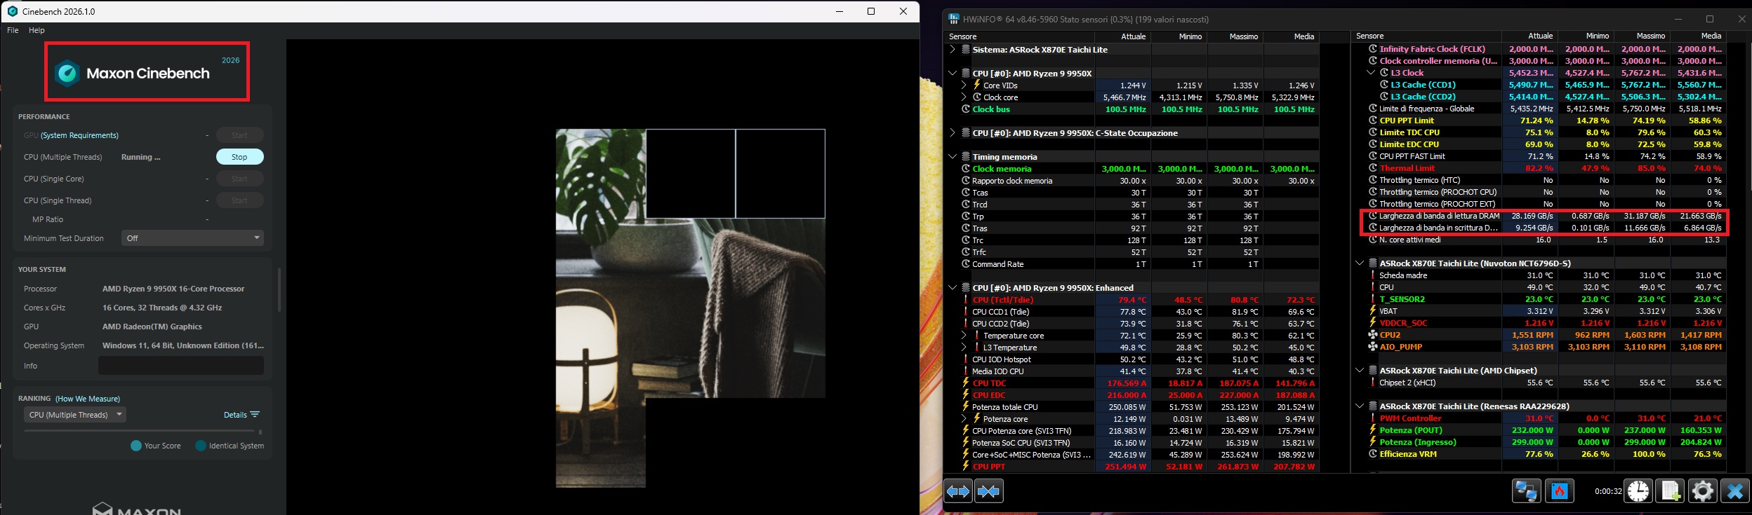1752x515 pixels.
Task: Click the Maxon Cinebench logo icon
Action: click(67, 73)
